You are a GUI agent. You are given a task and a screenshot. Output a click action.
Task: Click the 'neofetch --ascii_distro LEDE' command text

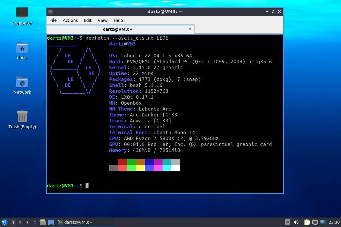127,38
